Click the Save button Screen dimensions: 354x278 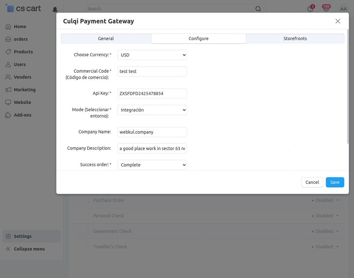coord(335,182)
